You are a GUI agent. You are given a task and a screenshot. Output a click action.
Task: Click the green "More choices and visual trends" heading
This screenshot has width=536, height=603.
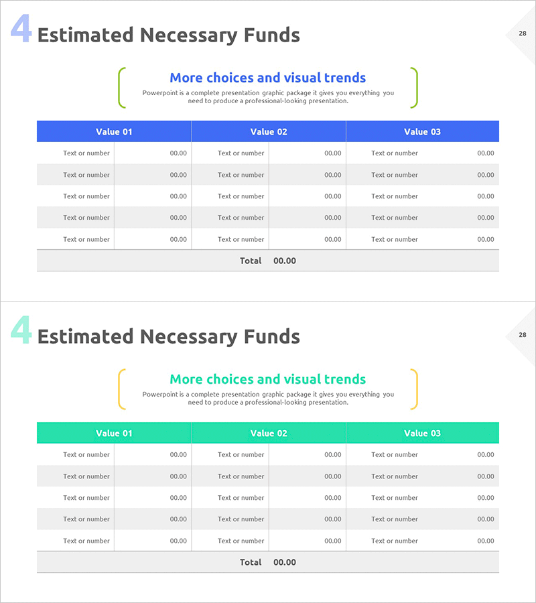(x=268, y=379)
